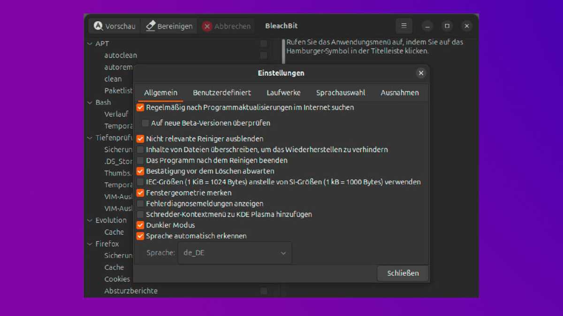Screen dimensions: 563x316
Task: Enable 'Schredder-Kontextmenü zu KDE Plasma hinzufügen'
Action: point(140,214)
